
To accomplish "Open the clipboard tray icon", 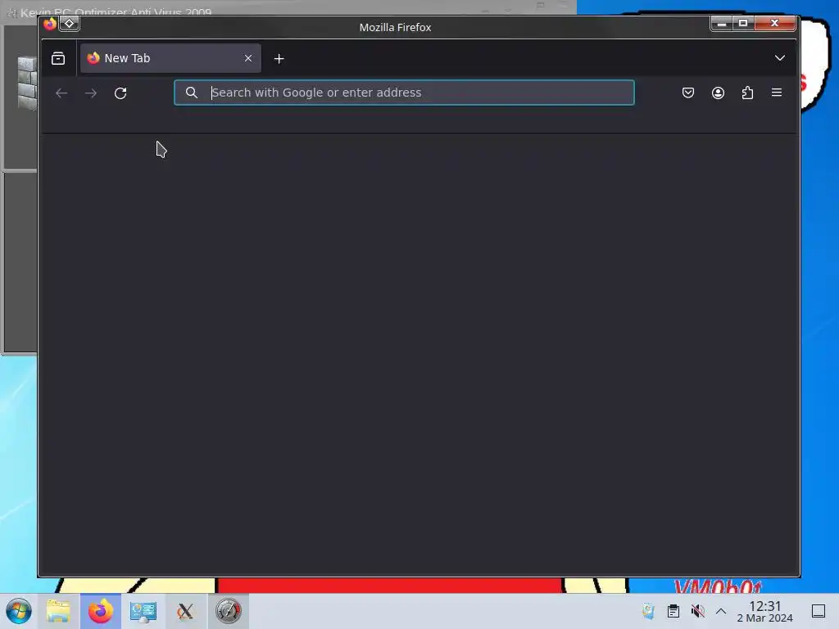I will [x=673, y=611].
